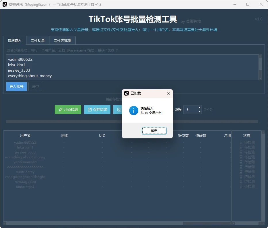Screen dimensions: 268x228
Task: Start detection with the 开始检测 button
Action: click(68, 110)
